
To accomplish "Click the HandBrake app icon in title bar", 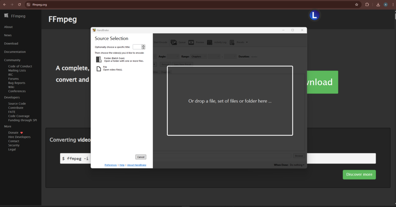I will pyautogui.click(x=94, y=30).
